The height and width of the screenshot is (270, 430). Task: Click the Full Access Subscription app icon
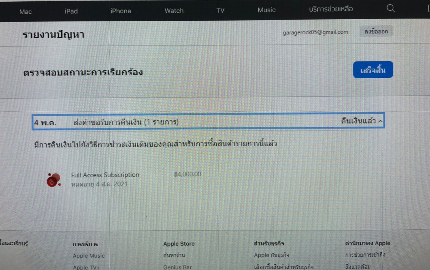coord(54,180)
